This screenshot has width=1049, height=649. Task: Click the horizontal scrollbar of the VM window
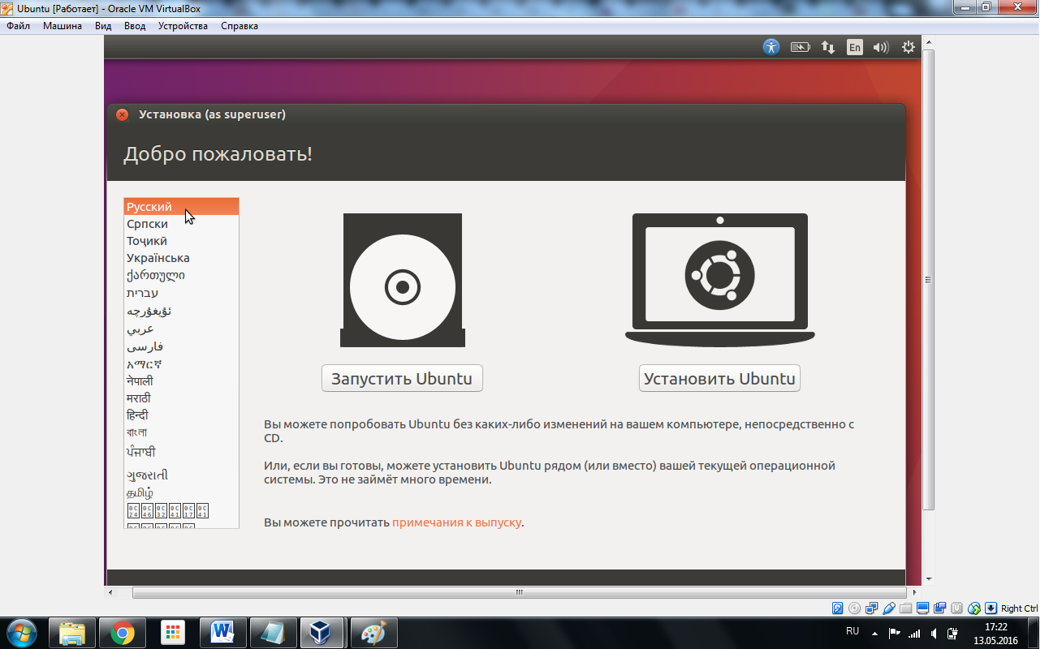(x=518, y=593)
